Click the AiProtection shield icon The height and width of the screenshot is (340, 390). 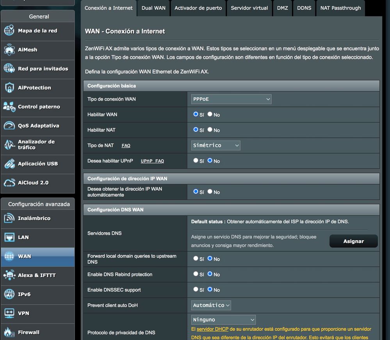click(x=9, y=88)
